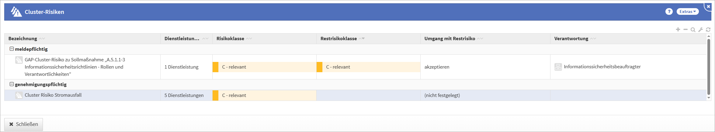Open the table search magnifier icon
This screenshot has height=132, width=715.
coord(693,30)
